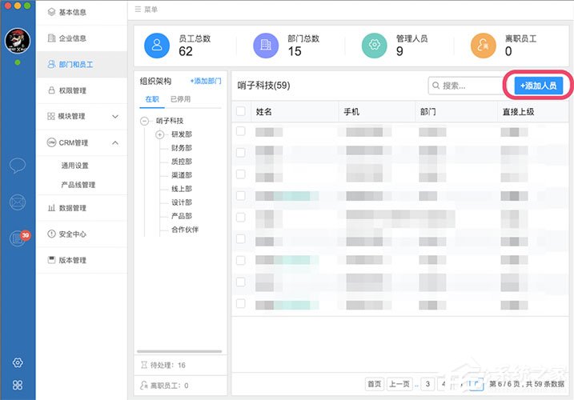Image resolution: width=574 pixels, height=400 pixels.
Task: Click the orange 离职员工 icon
Action: [x=484, y=46]
